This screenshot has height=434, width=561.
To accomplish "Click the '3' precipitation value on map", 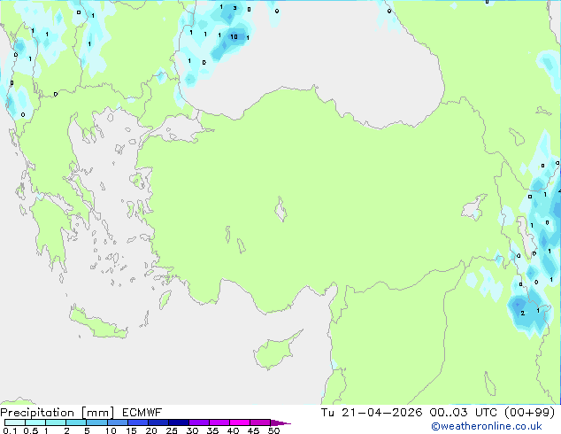I will point(234,8).
